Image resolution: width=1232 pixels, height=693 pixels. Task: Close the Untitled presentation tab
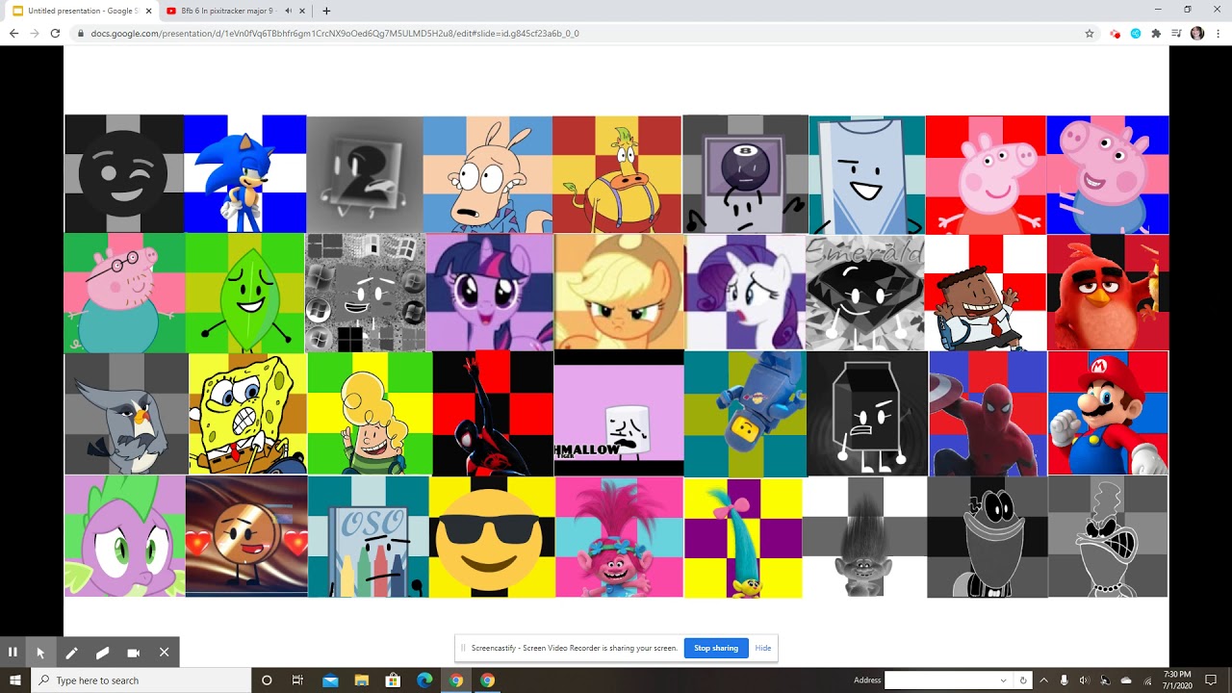[x=148, y=11]
